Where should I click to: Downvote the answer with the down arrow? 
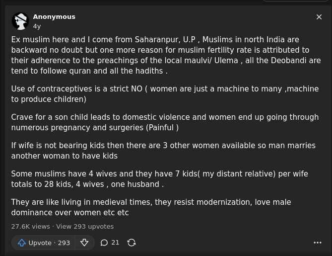click(x=84, y=243)
